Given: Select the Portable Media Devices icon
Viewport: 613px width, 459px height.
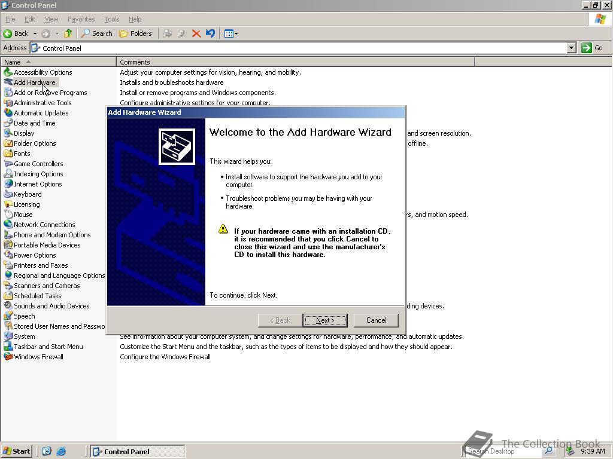Looking at the screenshot, I should 8,244.
